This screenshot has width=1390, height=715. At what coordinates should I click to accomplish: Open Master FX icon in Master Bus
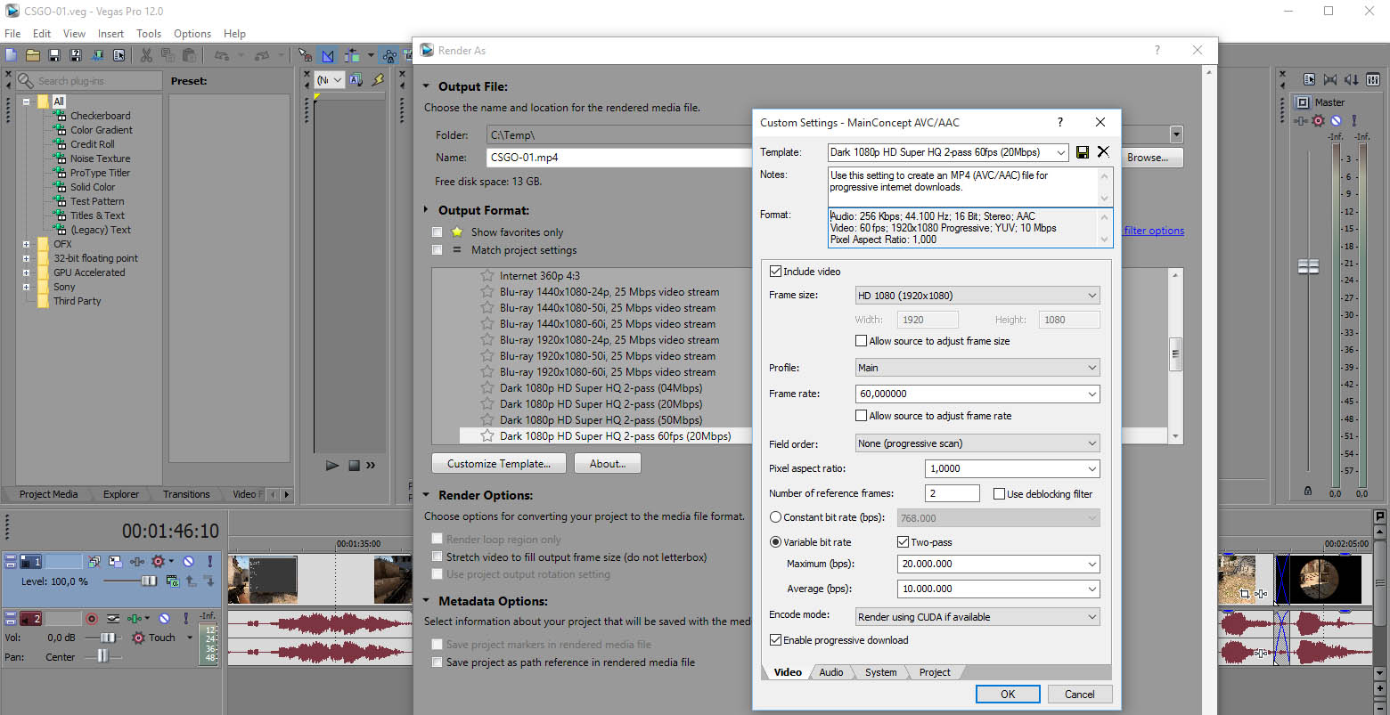[x=1301, y=120]
